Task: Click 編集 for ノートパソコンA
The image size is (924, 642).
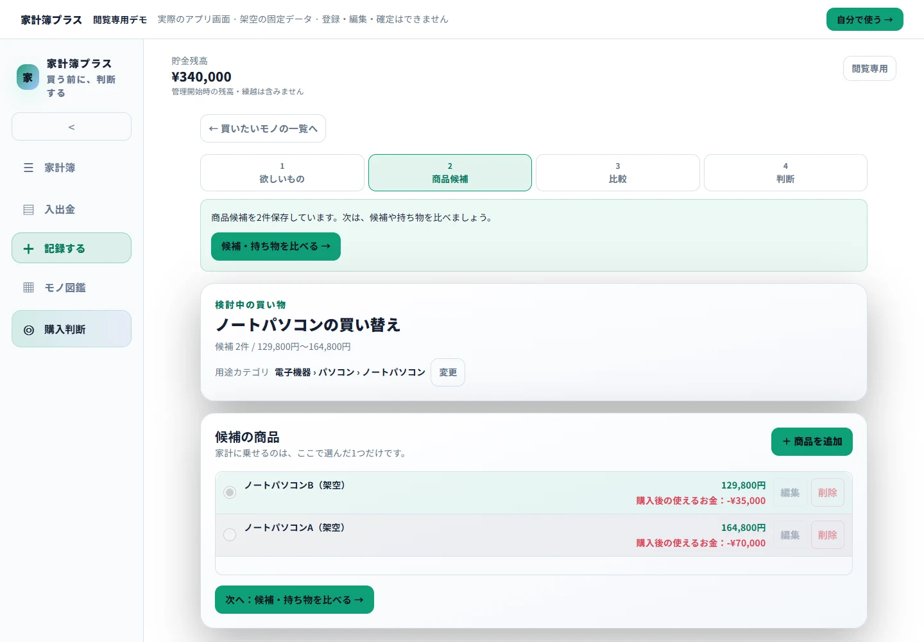Action: pos(790,535)
